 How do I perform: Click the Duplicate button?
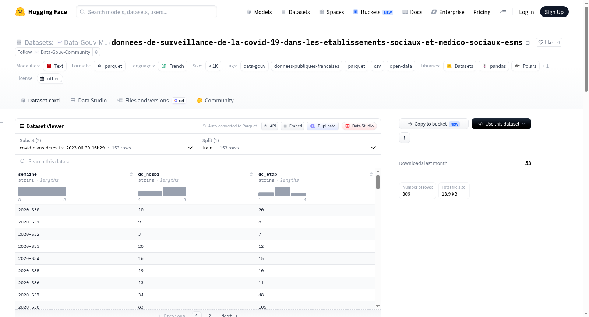point(322,126)
